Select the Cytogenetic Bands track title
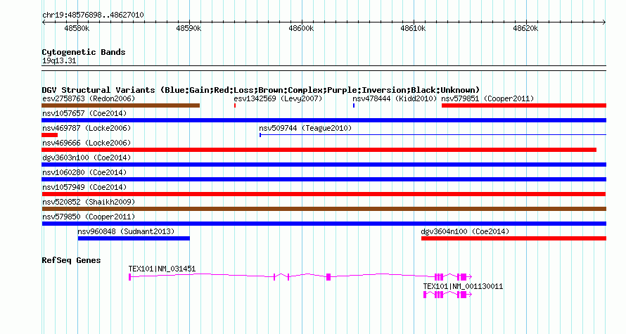Viewport: 626px width, 334px height. [x=84, y=52]
